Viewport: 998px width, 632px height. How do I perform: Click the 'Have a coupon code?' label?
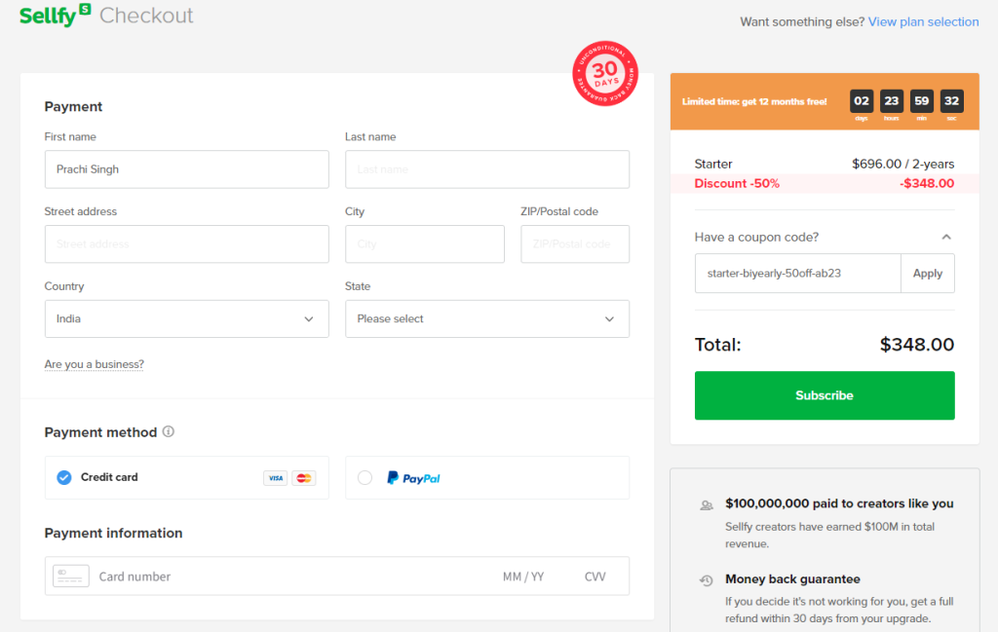click(x=756, y=238)
